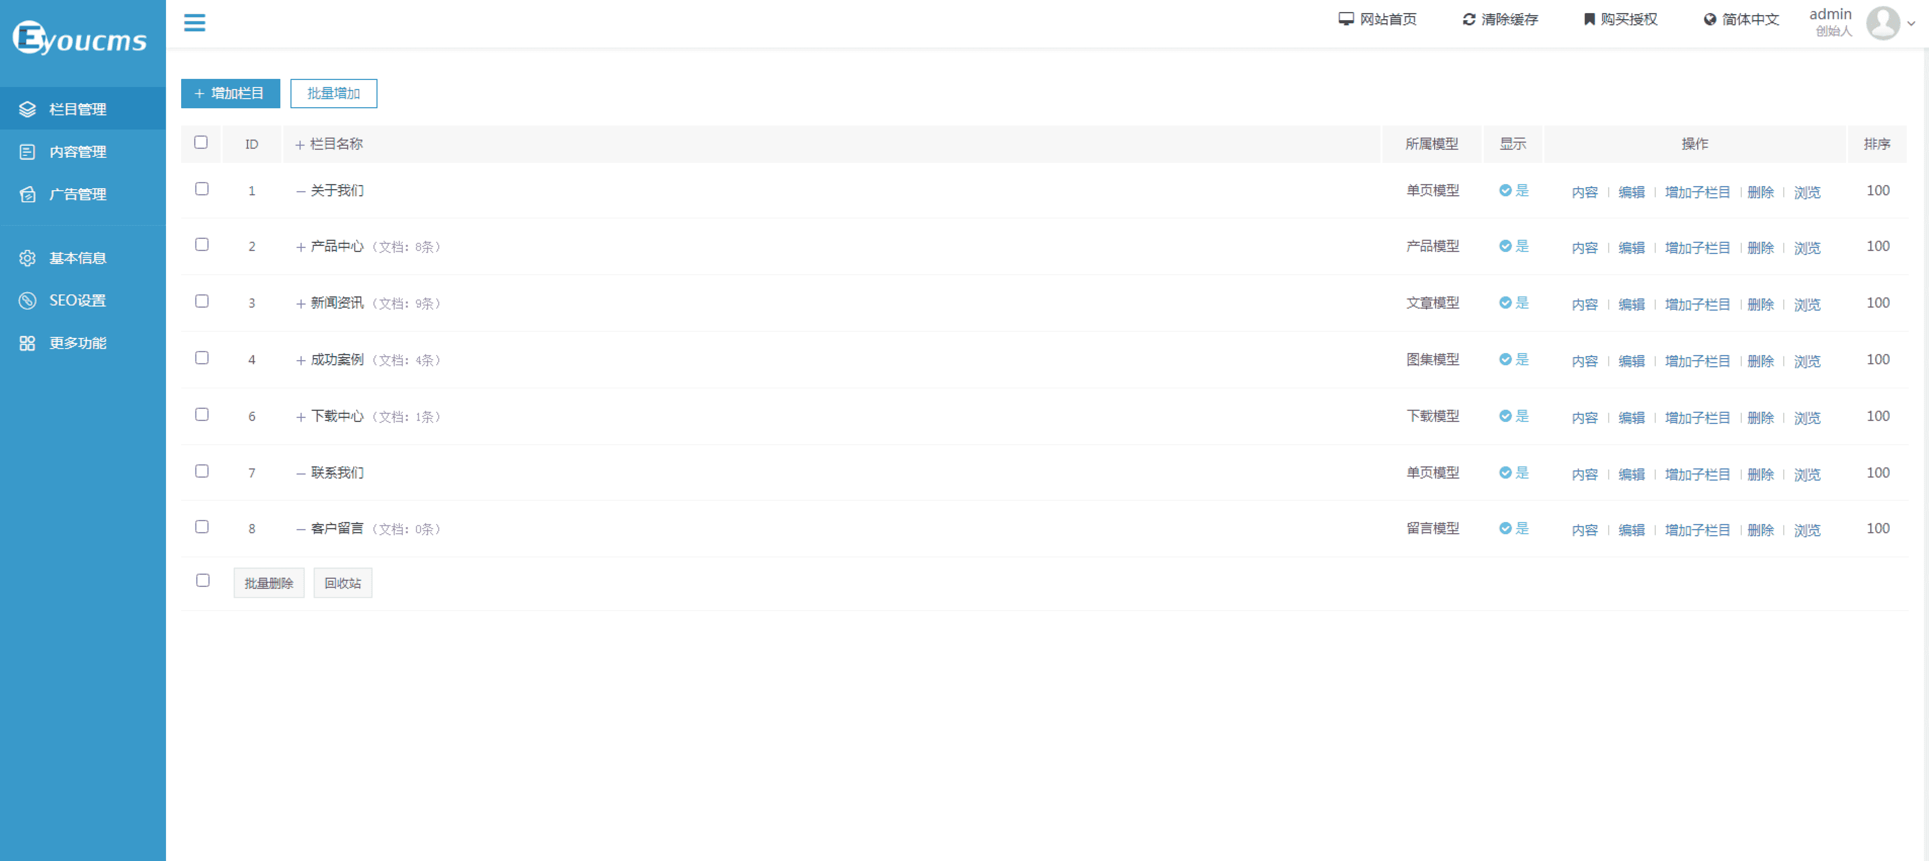Check the box for 关于我们 row

pos(202,189)
